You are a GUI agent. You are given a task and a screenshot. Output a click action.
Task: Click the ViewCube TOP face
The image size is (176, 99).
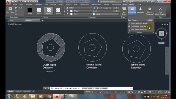161,33
